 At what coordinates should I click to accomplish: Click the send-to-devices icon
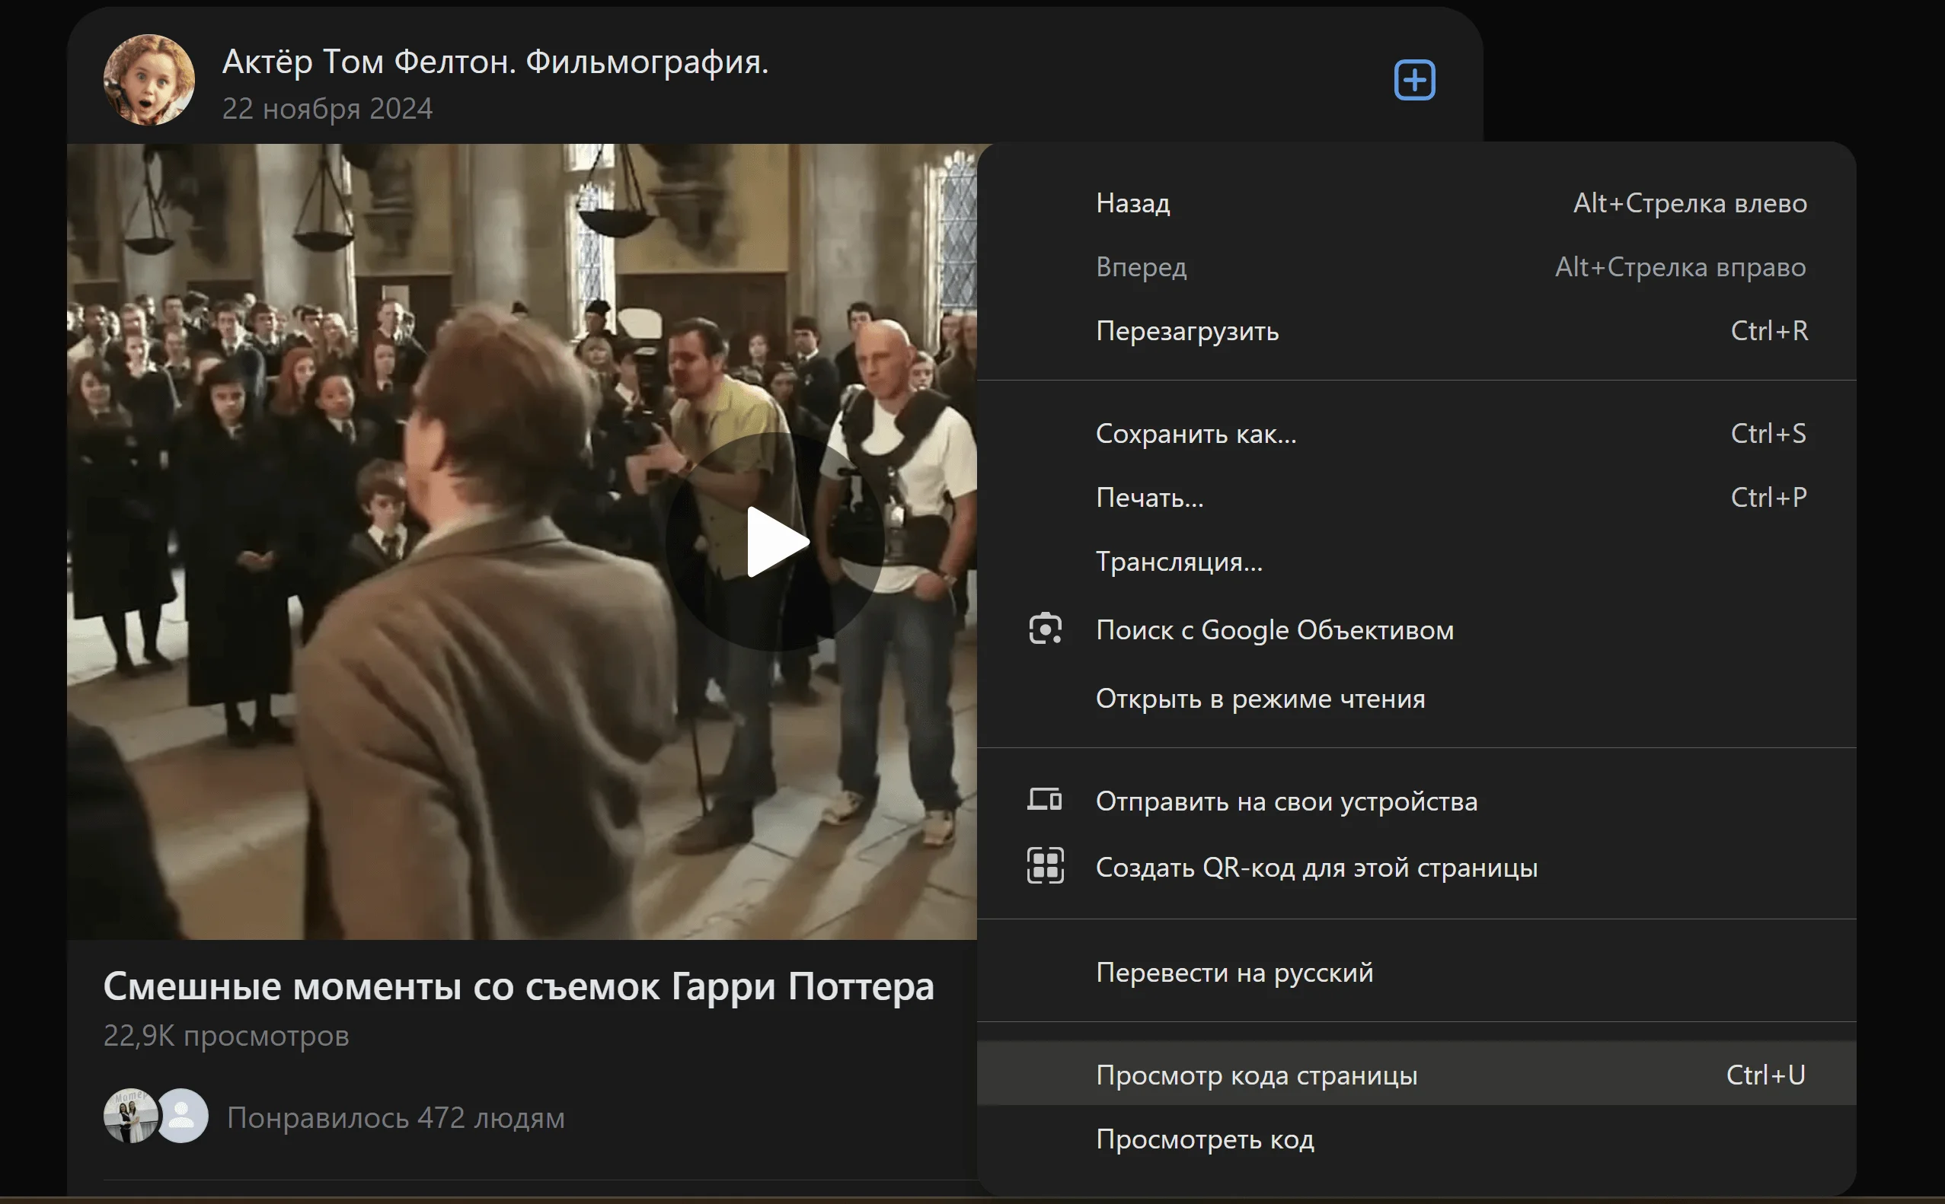1045,799
